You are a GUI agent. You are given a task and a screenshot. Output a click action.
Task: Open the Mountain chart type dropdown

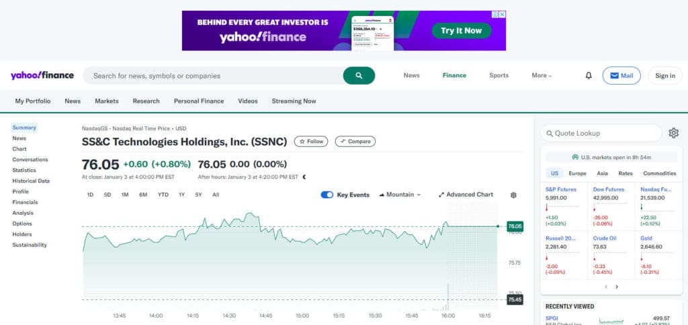click(400, 195)
